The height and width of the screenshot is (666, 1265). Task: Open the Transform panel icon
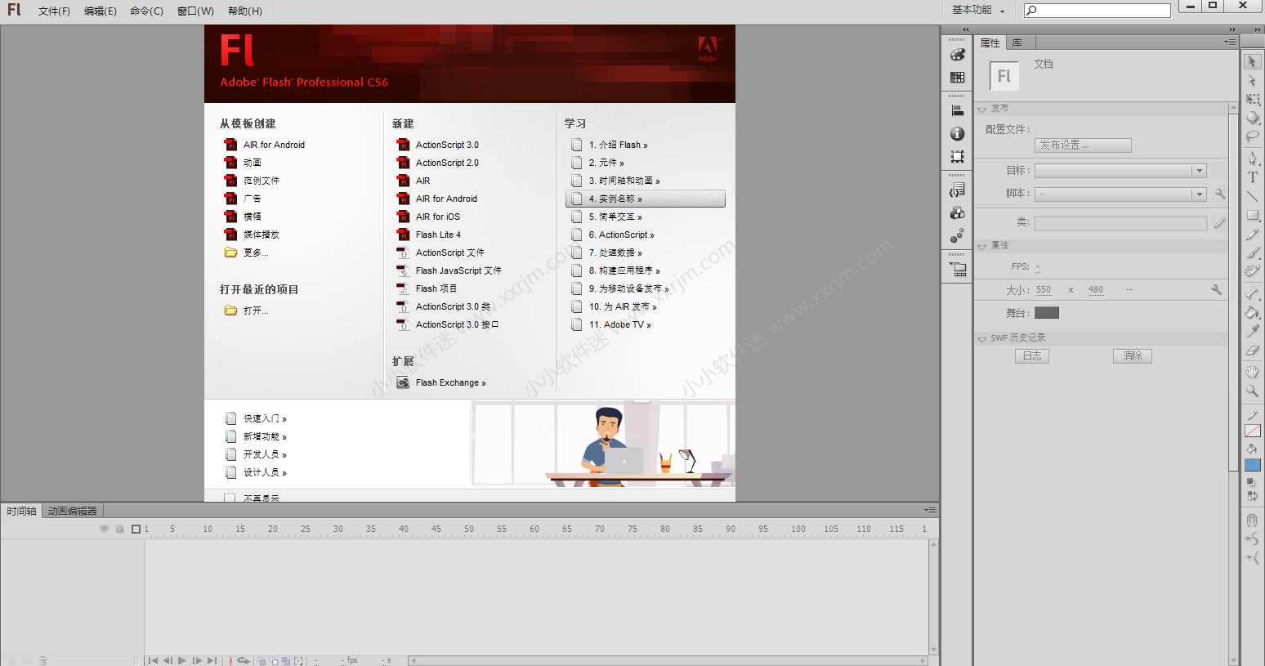957,156
